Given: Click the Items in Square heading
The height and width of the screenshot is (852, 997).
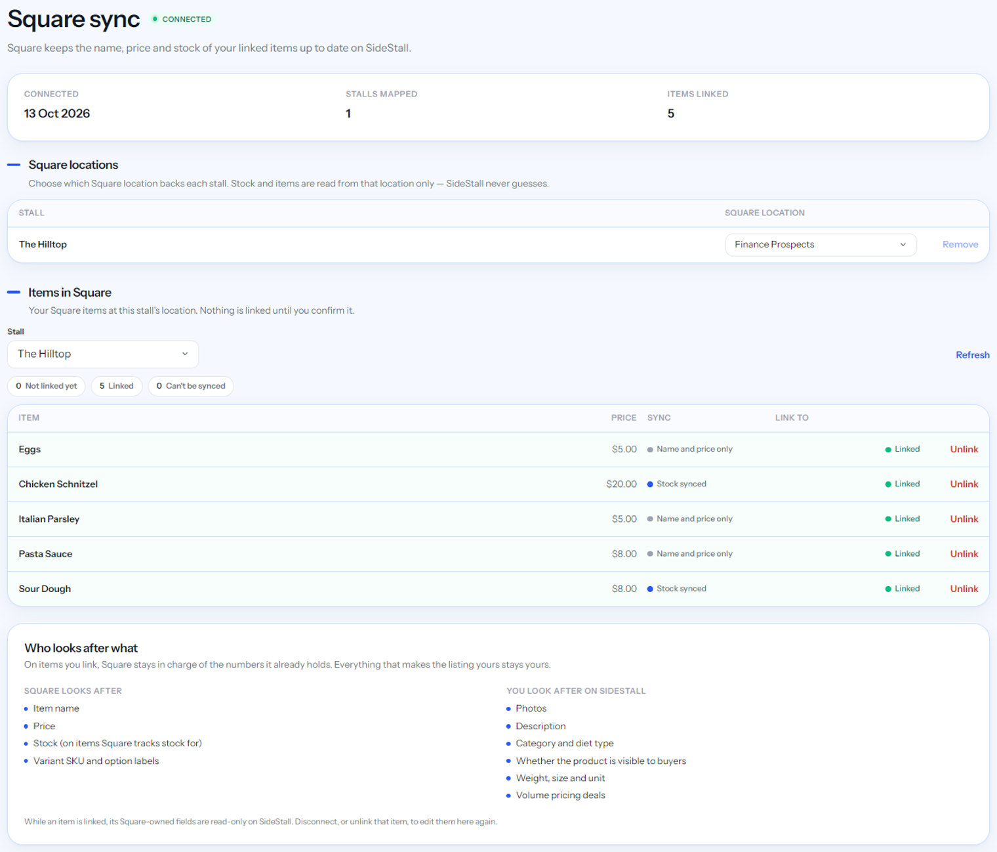Looking at the screenshot, I should coord(70,293).
